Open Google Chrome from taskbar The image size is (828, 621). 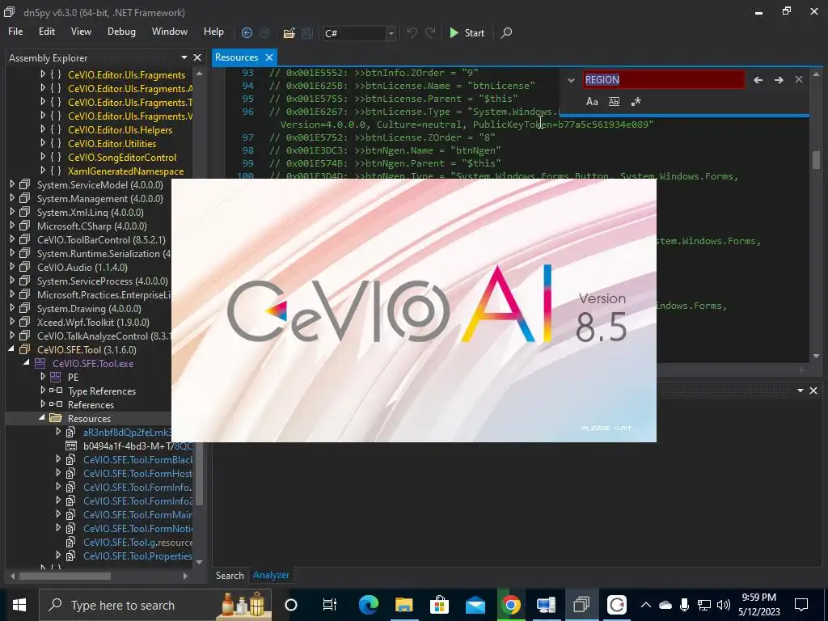(511, 605)
